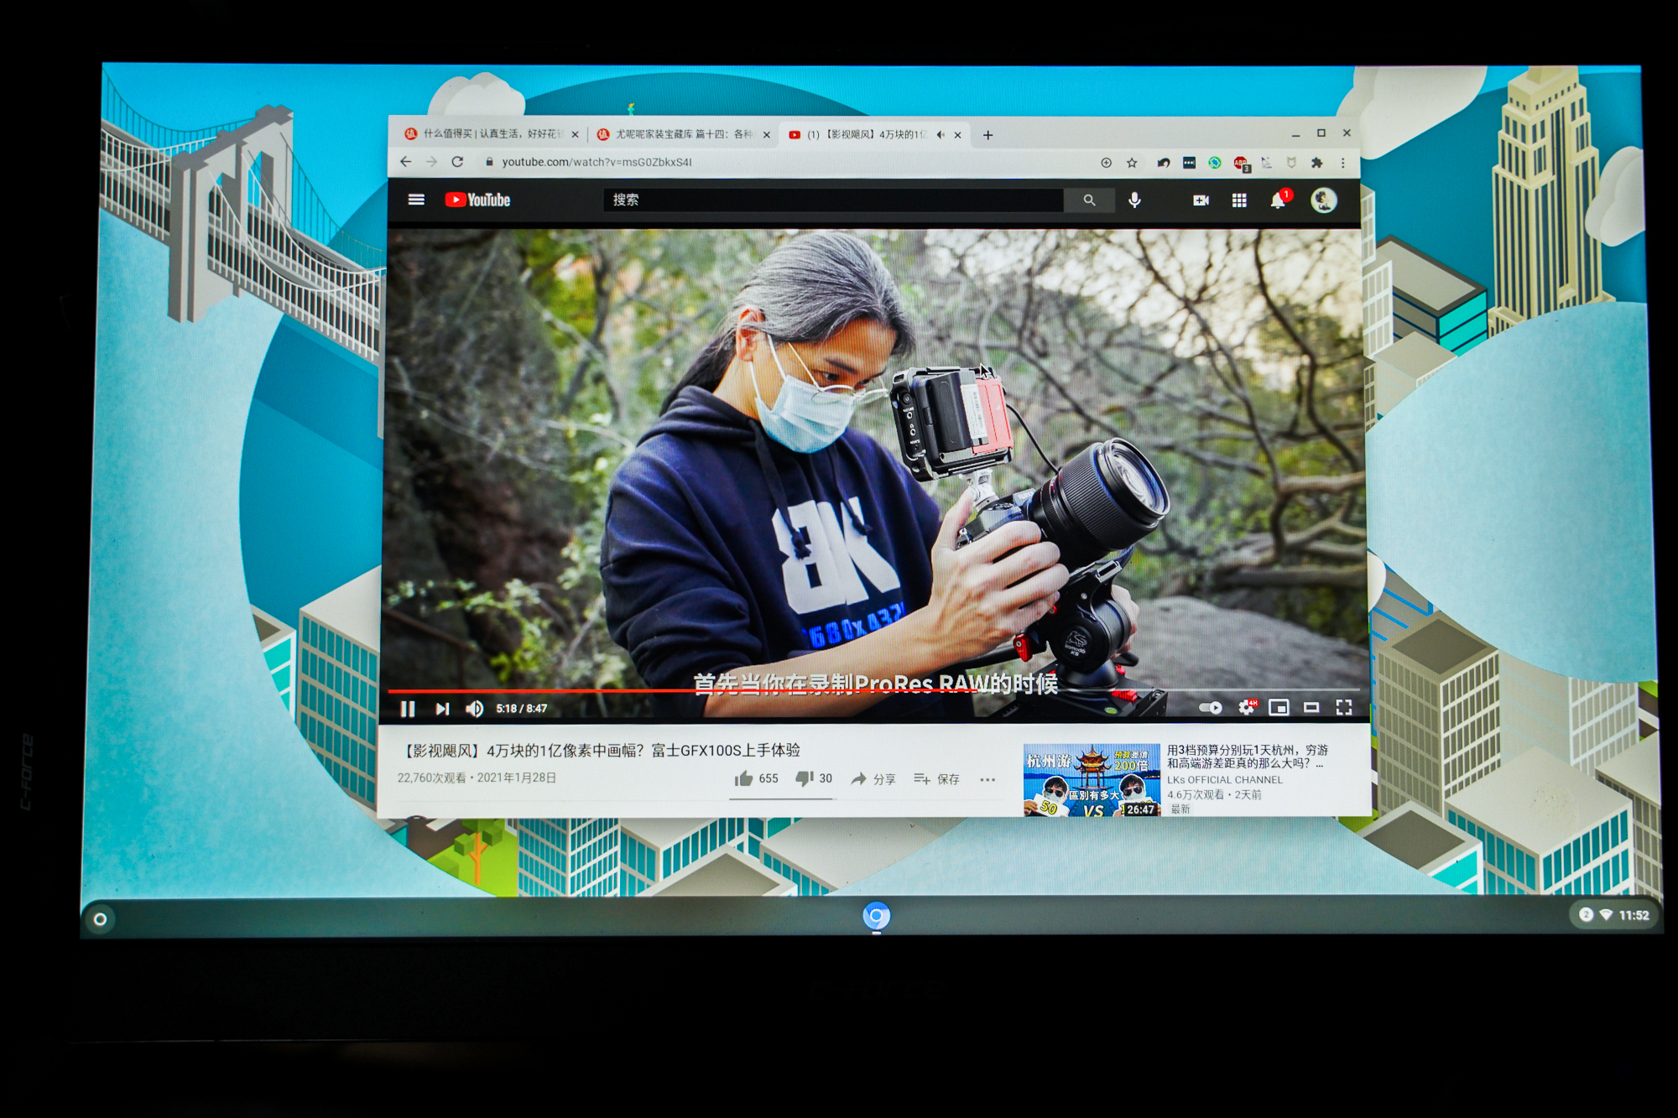Open the three-dot more actions menu below the video
The image size is (1678, 1118).
point(988,779)
